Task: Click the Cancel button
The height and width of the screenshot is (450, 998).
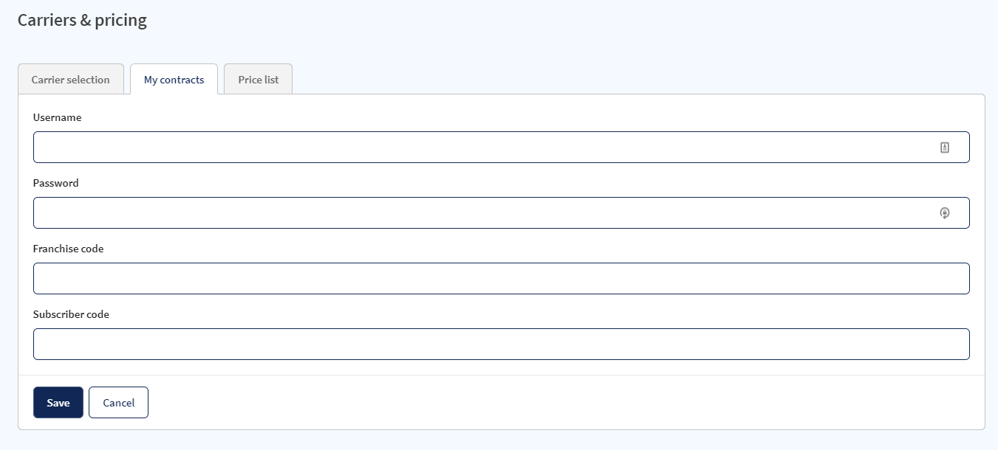Action: click(x=118, y=403)
